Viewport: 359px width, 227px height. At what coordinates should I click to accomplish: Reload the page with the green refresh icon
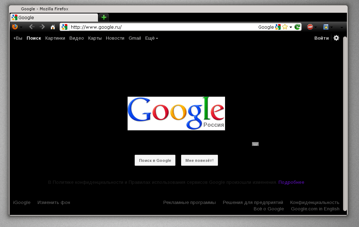(x=297, y=27)
